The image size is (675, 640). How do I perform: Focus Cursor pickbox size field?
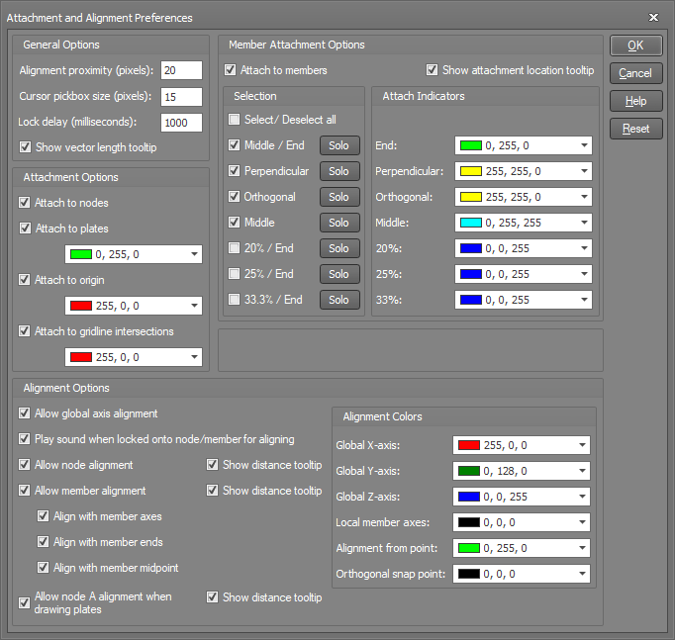point(181,97)
